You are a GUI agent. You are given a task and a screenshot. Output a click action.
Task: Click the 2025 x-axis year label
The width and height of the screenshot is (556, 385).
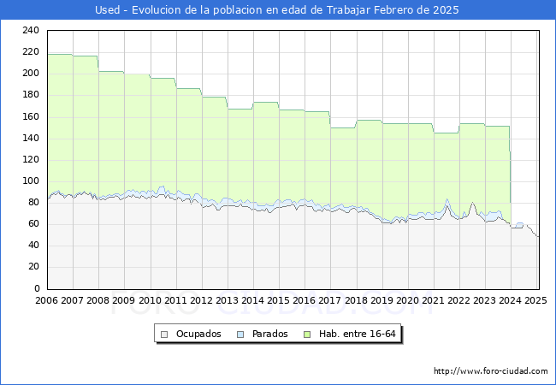pyautogui.click(x=535, y=300)
